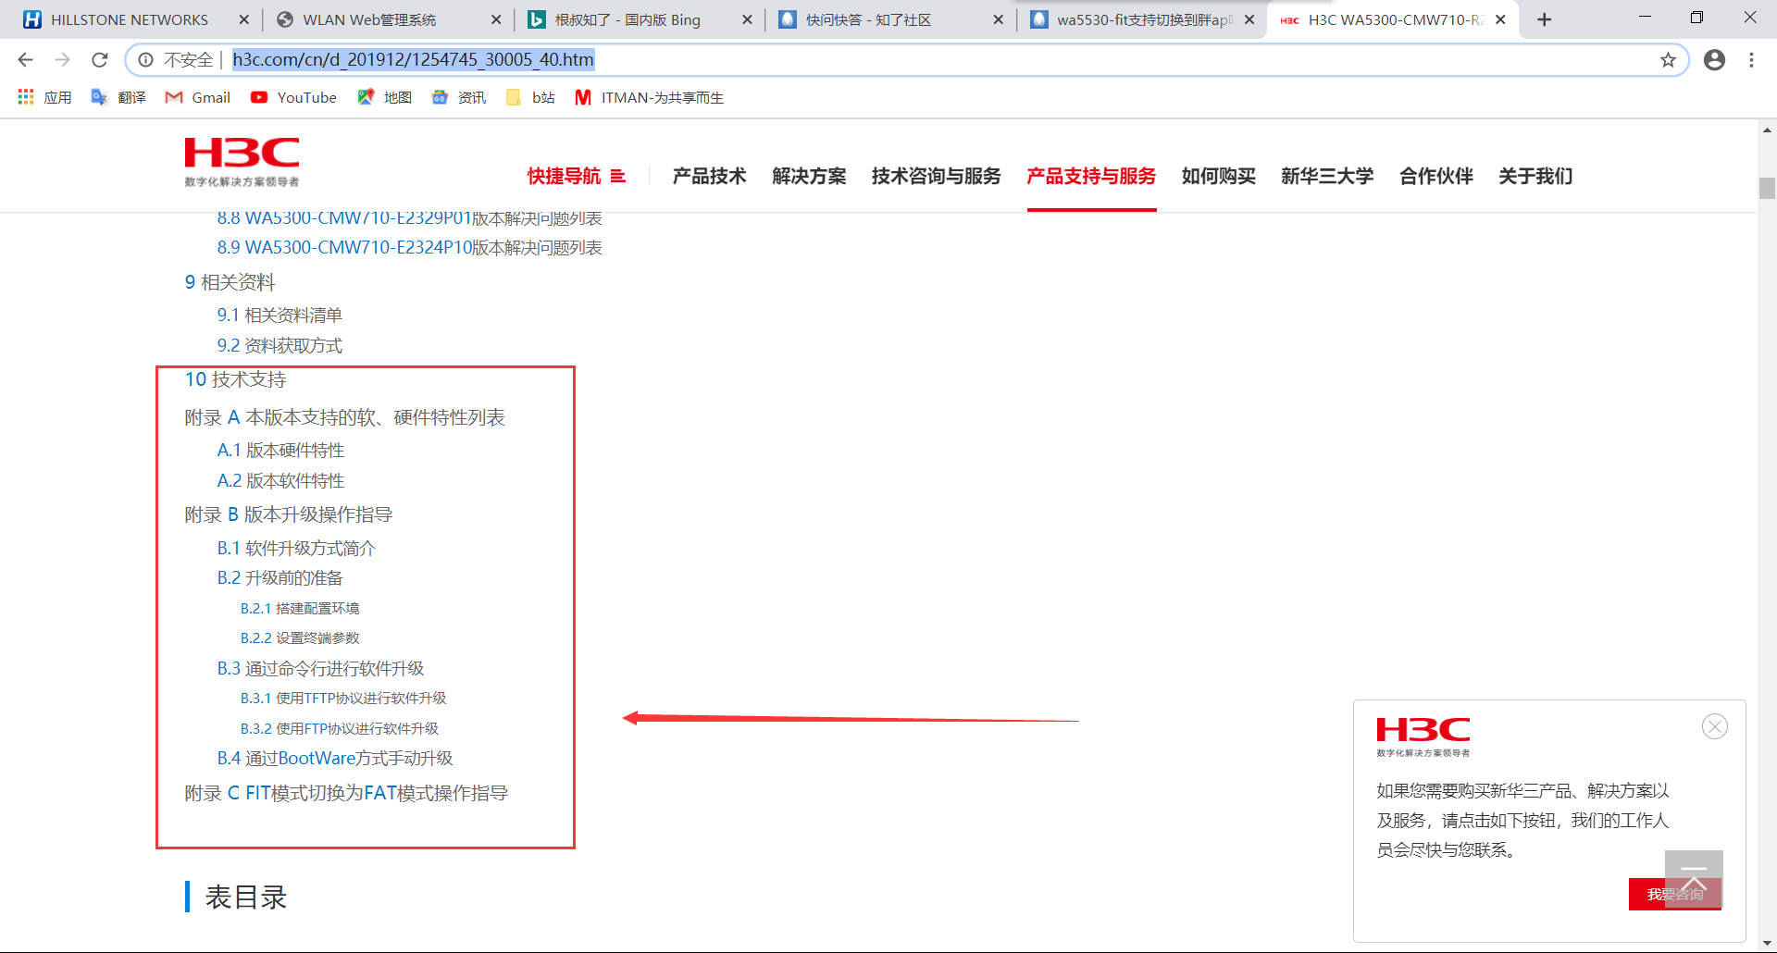The height and width of the screenshot is (953, 1777).
Task: Open the 技术咨询与服务 menu
Action: click(936, 176)
